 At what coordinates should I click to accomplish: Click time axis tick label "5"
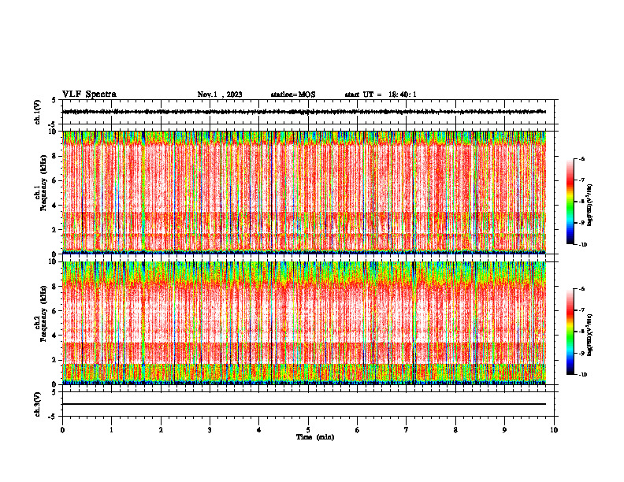(308, 430)
